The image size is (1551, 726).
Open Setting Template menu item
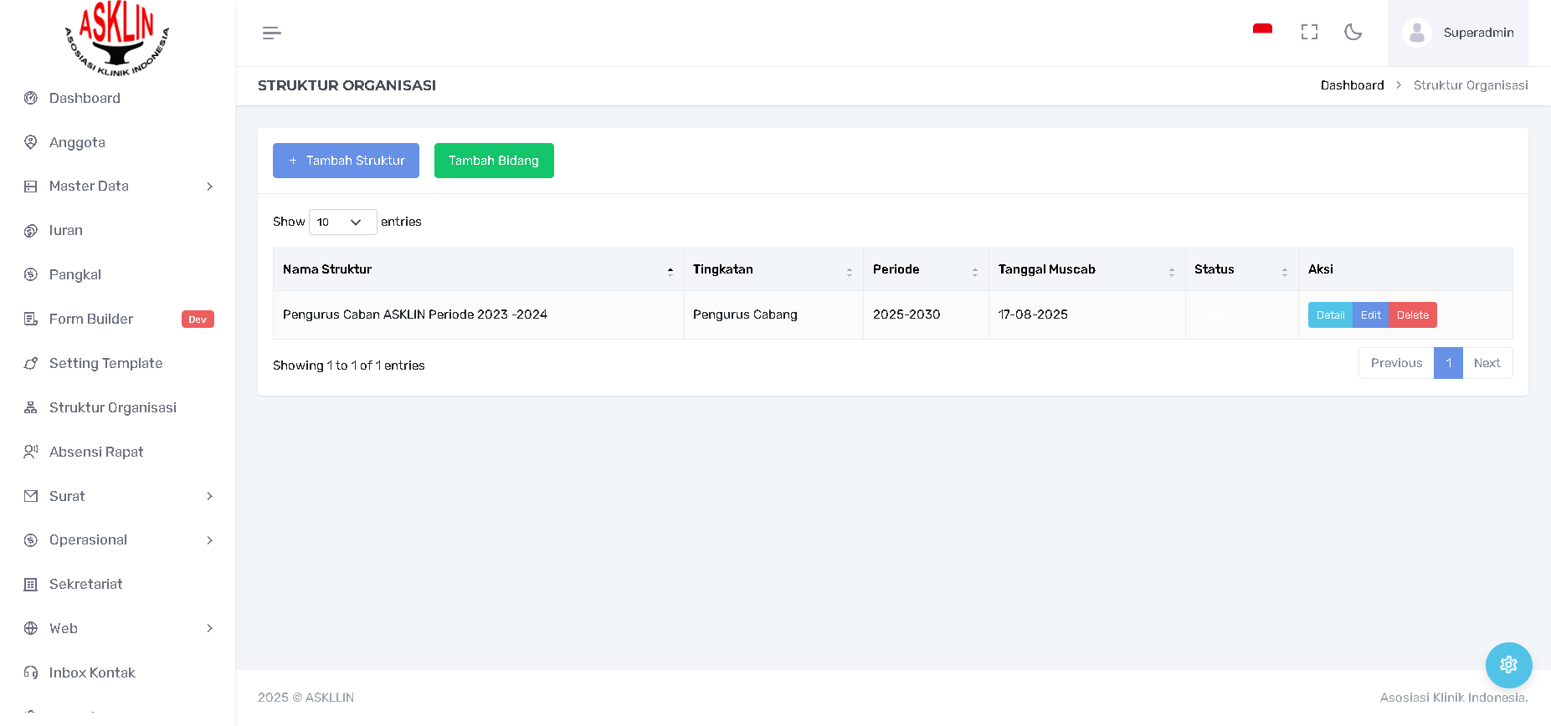pos(105,364)
